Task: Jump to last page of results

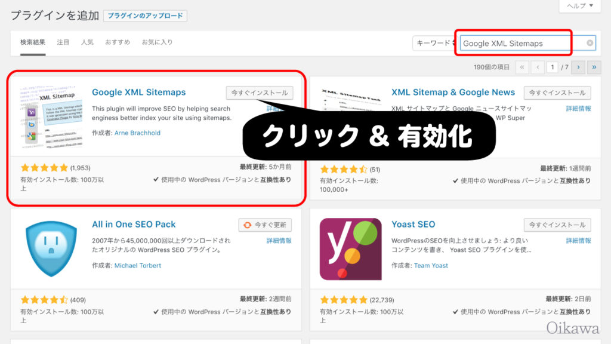Action: [594, 67]
